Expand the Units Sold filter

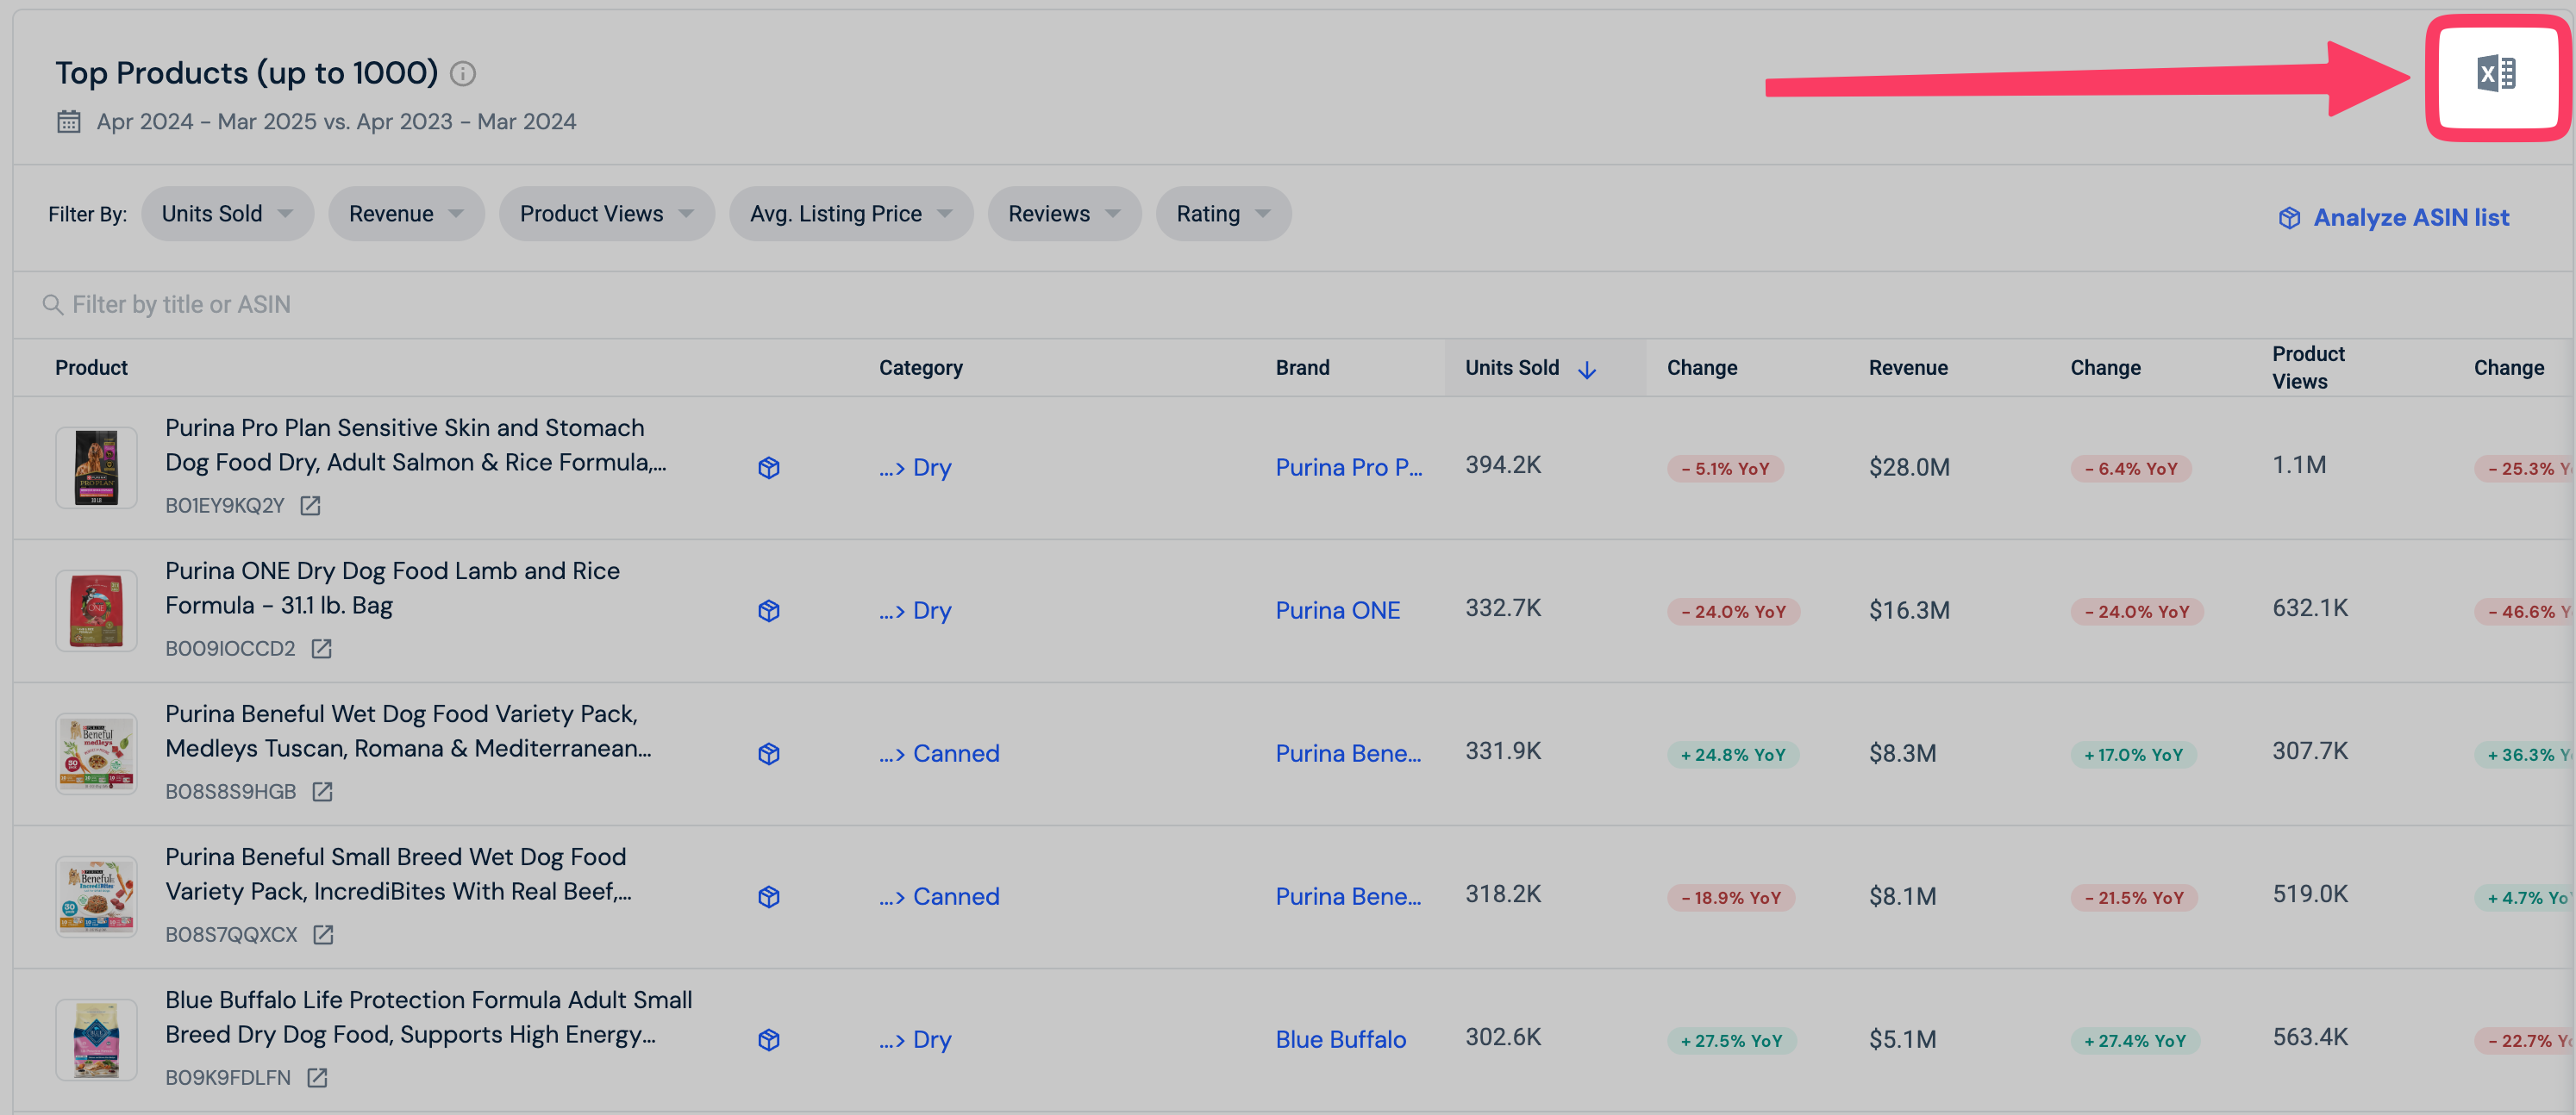click(228, 214)
